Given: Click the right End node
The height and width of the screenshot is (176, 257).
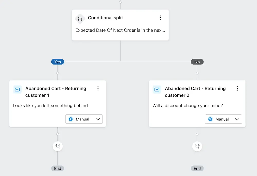Looking at the screenshot, I should pyautogui.click(x=197, y=168).
